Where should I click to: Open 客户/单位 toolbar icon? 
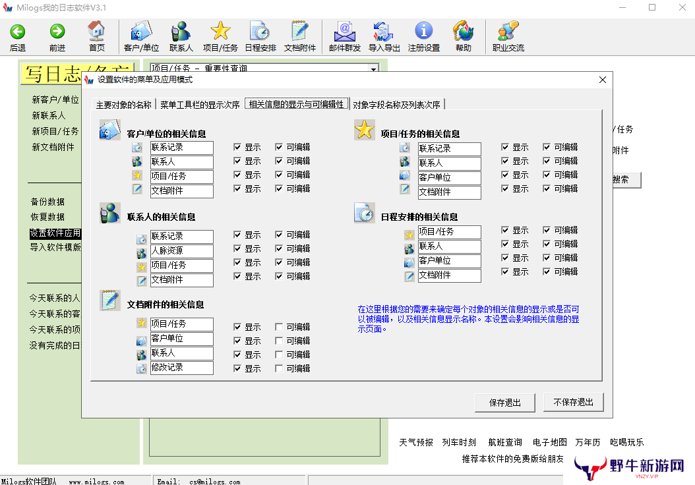pos(141,31)
